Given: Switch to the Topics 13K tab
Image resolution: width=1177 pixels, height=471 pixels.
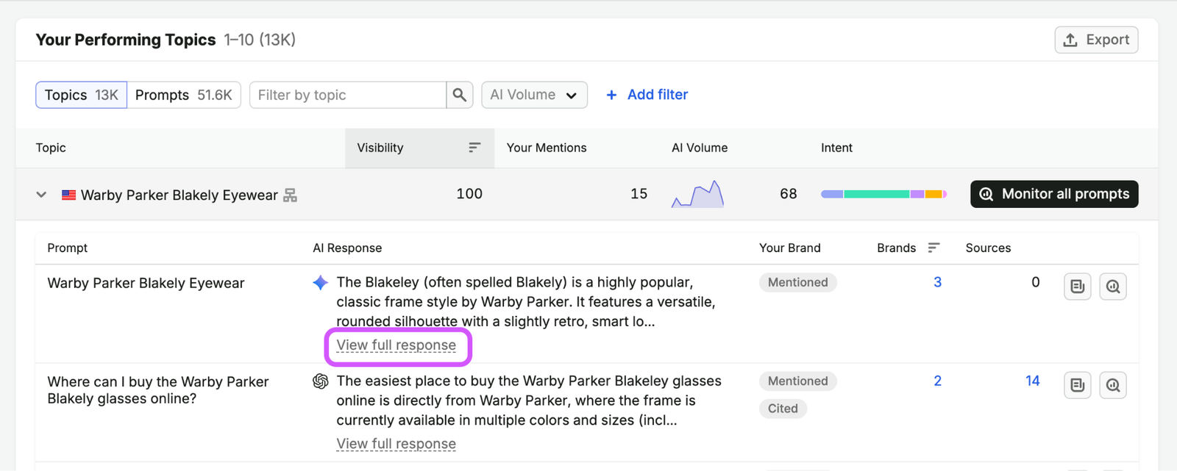Looking at the screenshot, I should (x=81, y=95).
